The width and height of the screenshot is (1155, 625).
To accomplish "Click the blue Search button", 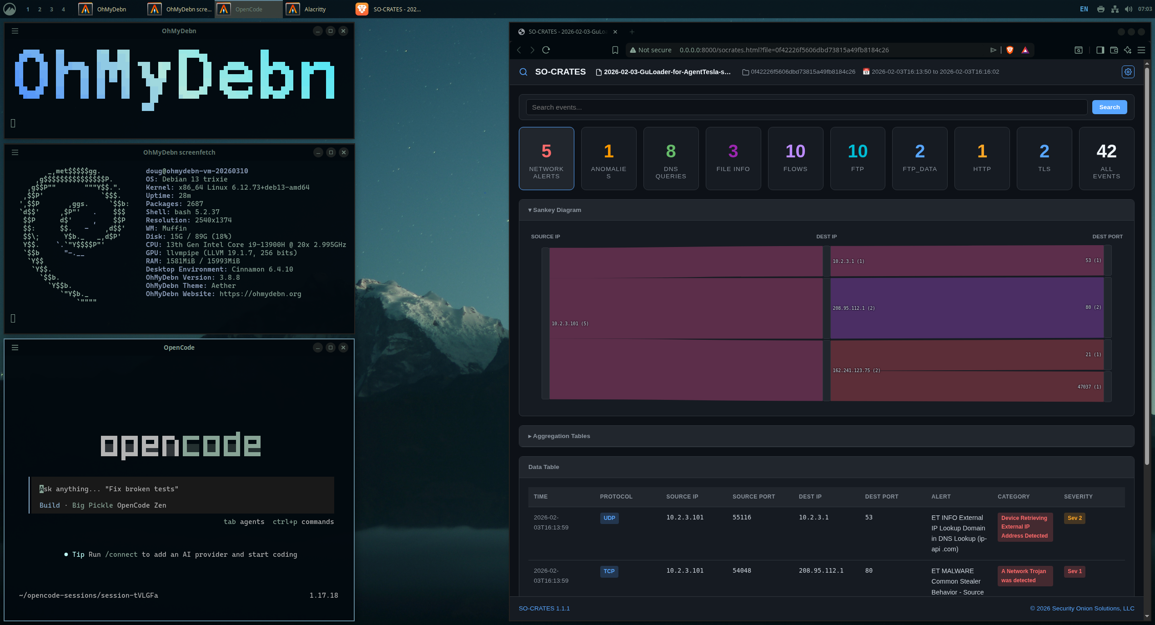I will pos(1110,107).
